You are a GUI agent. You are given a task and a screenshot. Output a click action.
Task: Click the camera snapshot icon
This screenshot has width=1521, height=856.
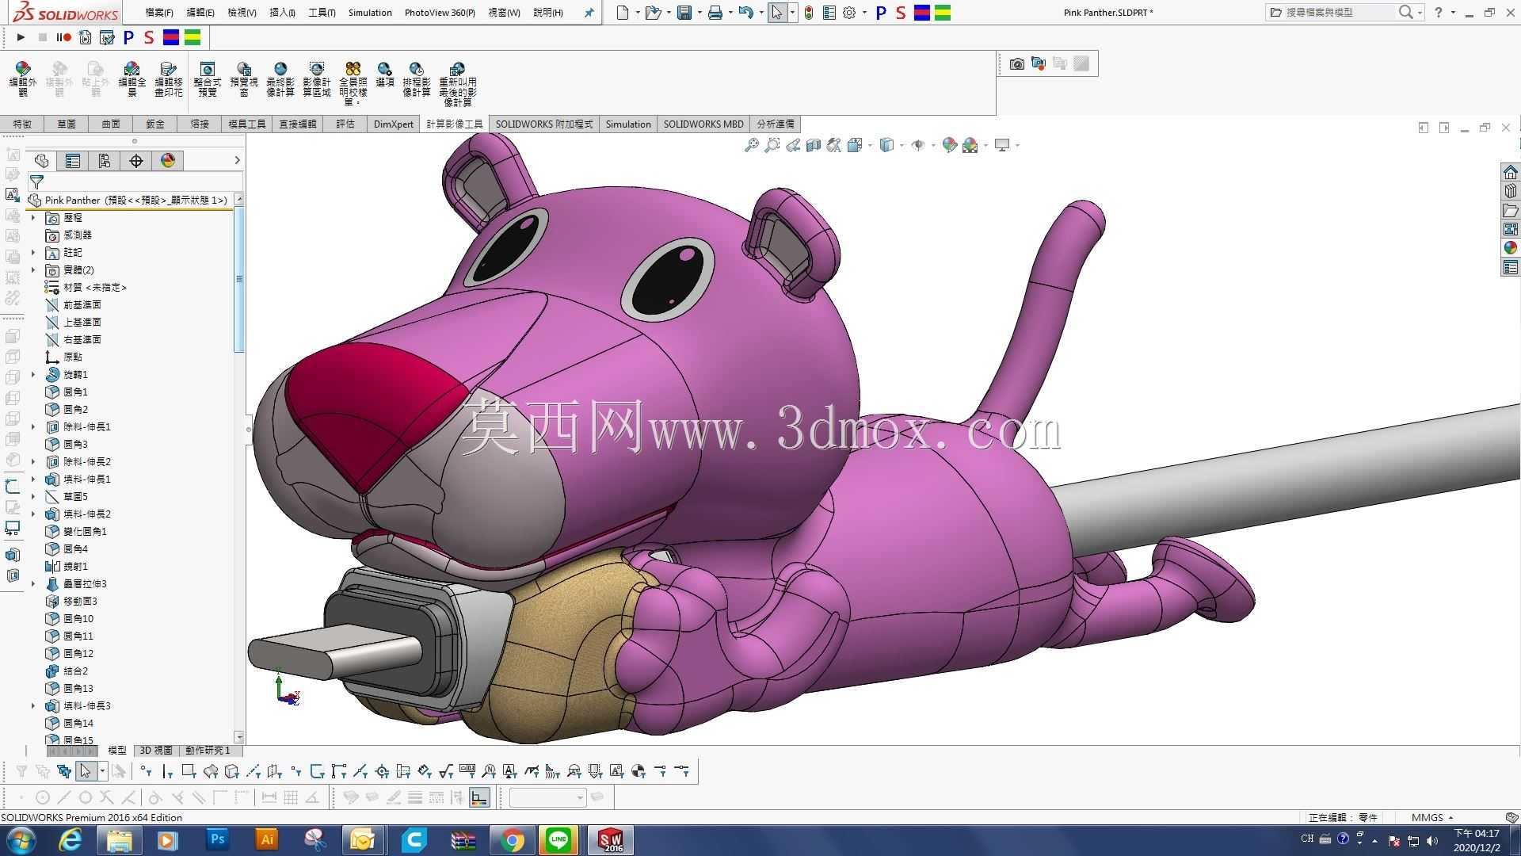[1017, 63]
